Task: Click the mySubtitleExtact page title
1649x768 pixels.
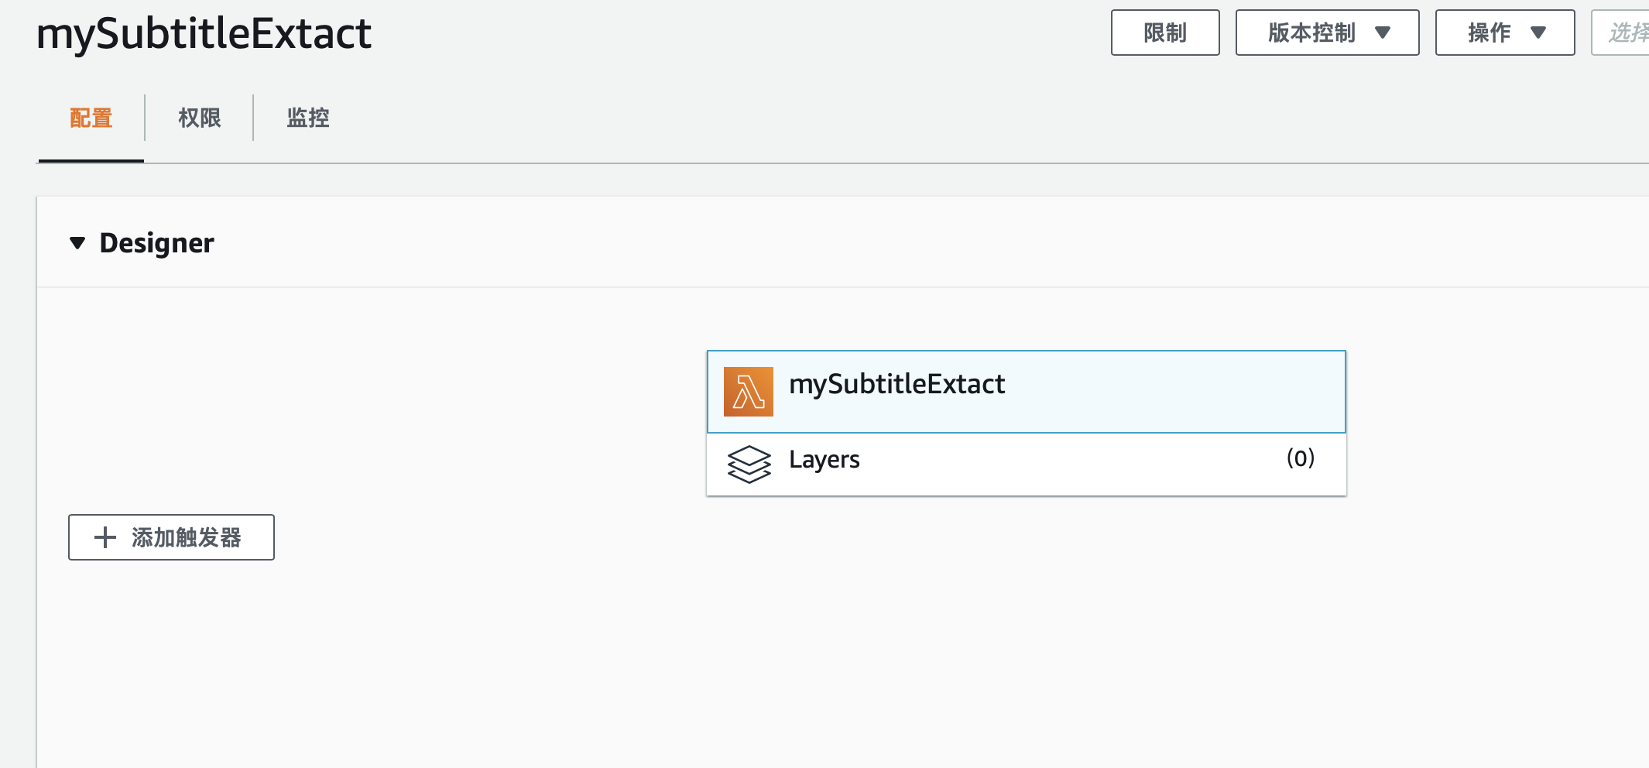Action: coord(204,34)
